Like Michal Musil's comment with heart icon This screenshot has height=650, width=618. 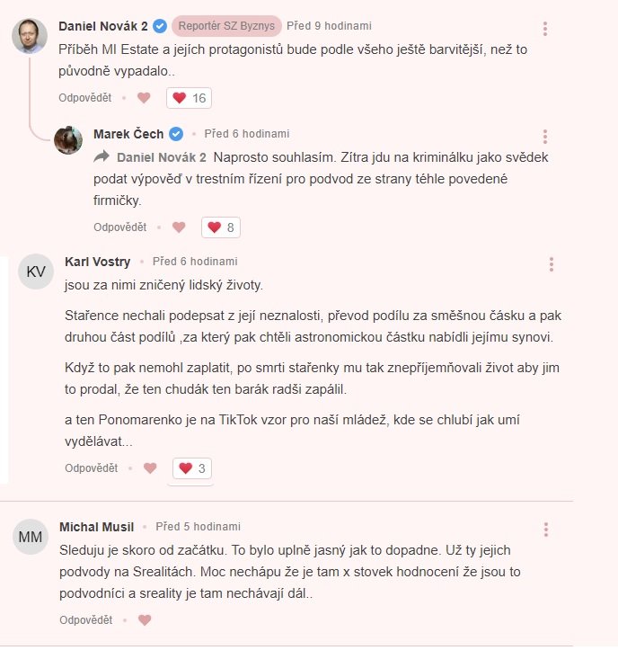click(x=145, y=619)
